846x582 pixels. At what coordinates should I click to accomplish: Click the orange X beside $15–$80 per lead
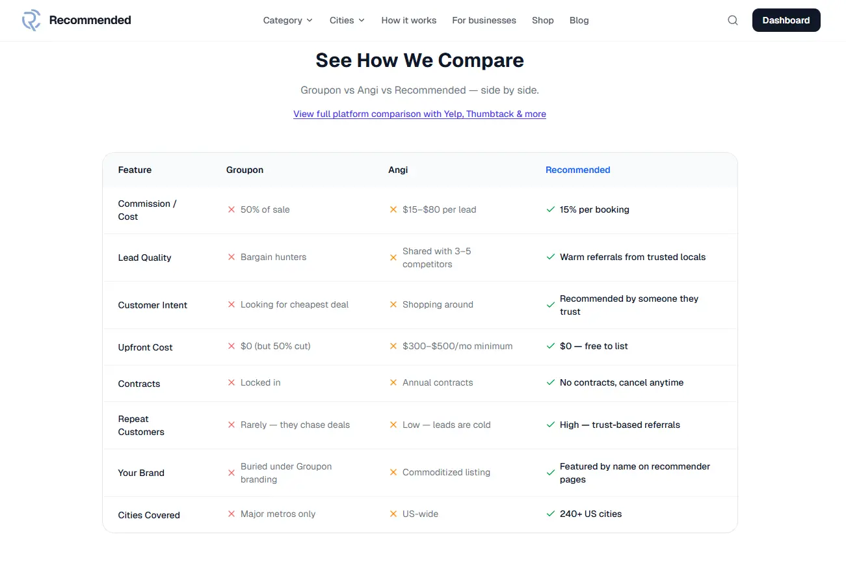coord(393,209)
